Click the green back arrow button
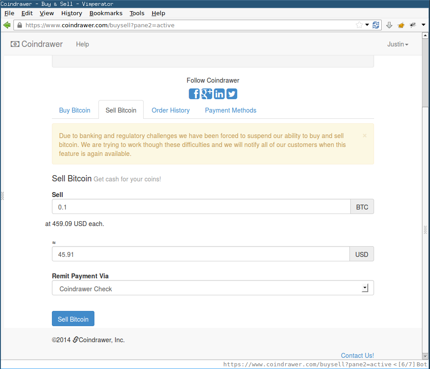Screen dimensions: 430x369 (x=7, y=25)
